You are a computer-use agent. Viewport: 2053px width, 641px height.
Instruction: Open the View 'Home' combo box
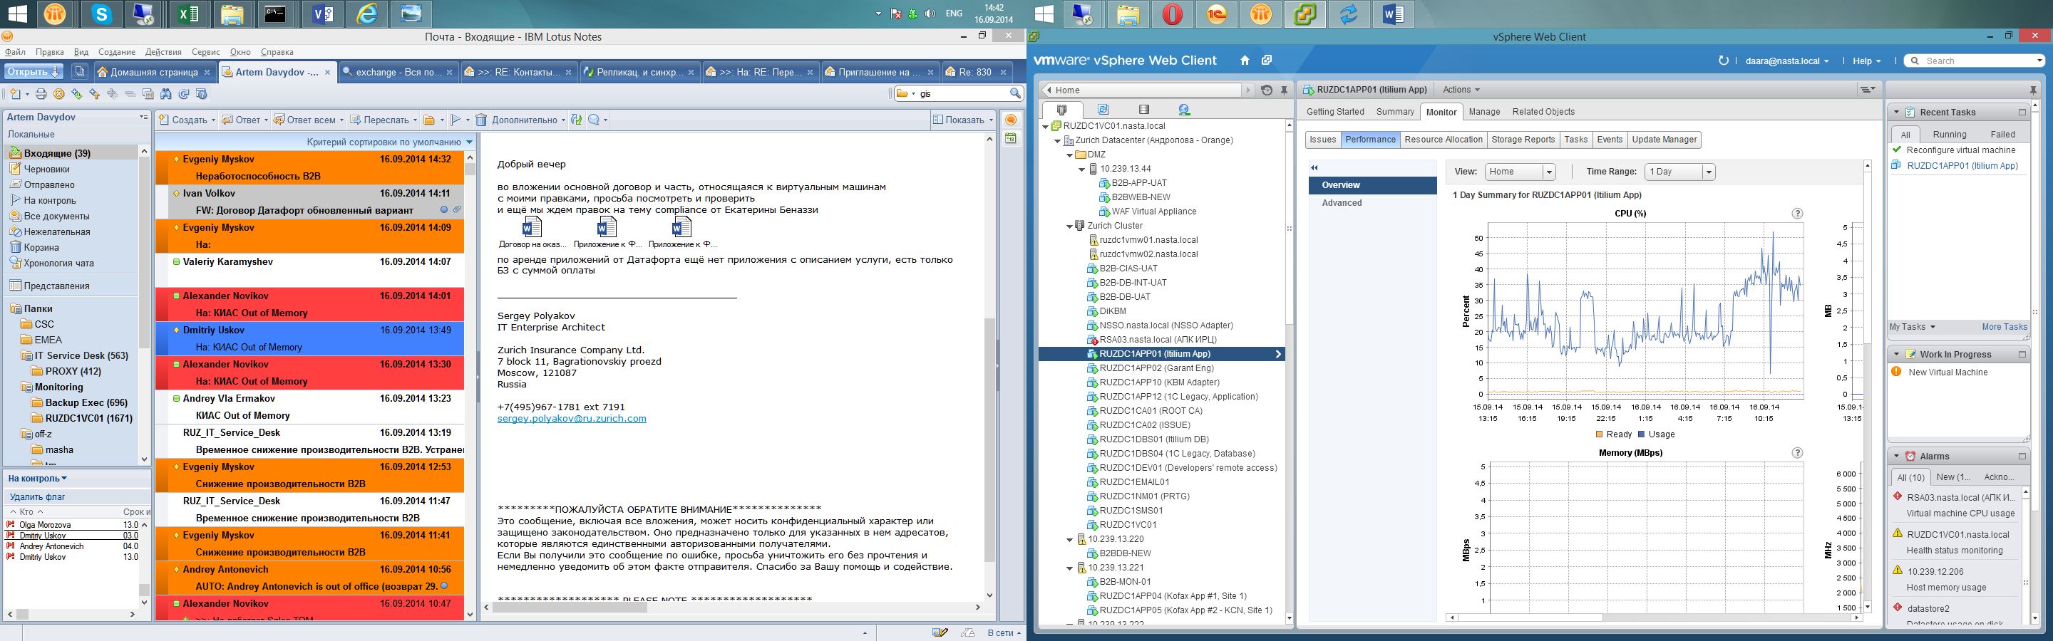point(1520,172)
